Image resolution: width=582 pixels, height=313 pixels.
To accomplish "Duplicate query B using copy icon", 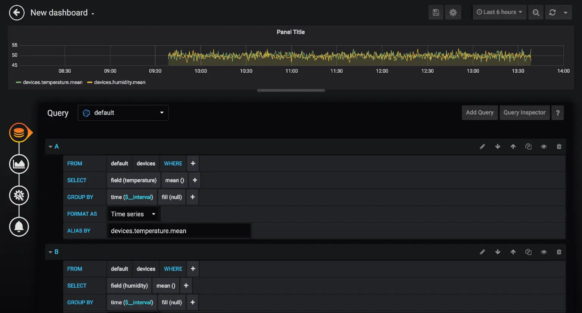I will 528,252.
